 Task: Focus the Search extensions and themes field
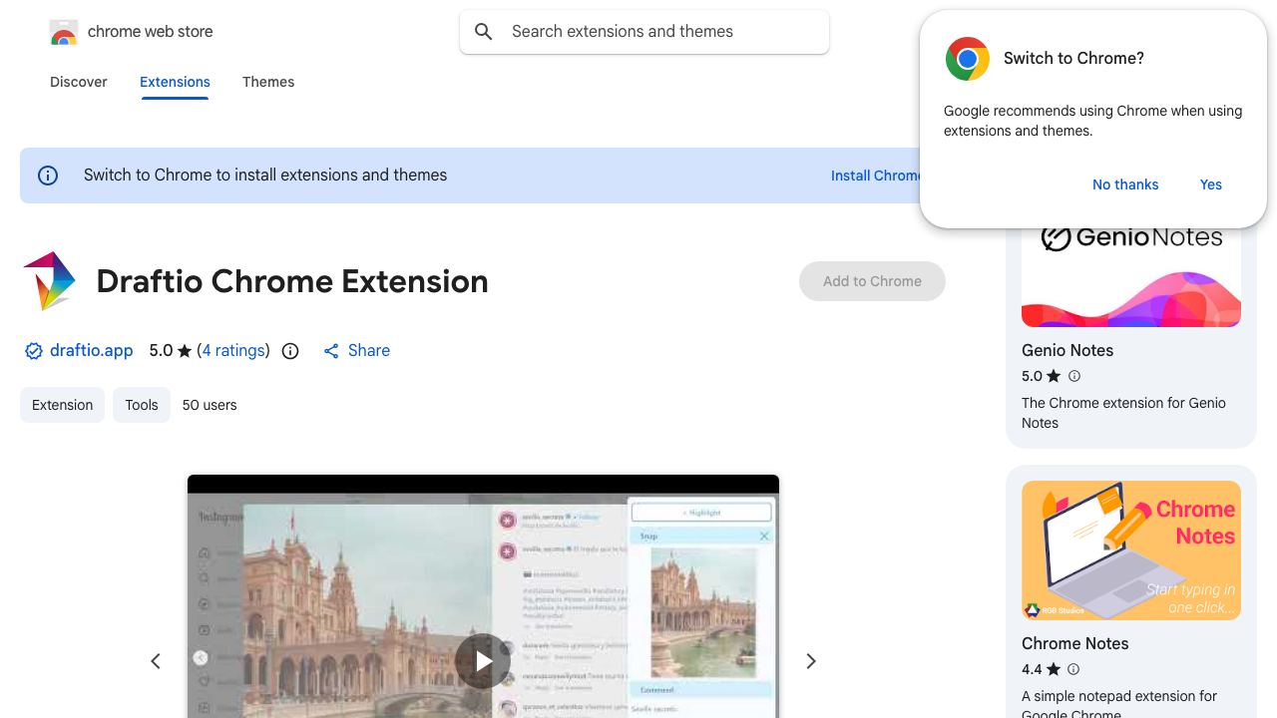tap(644, 32)
